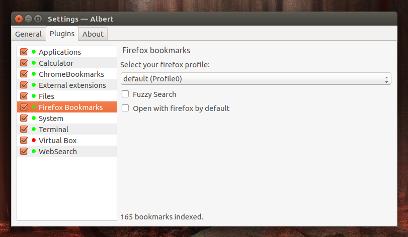Open the firefox profile dropdown
Screen dimensions: 408x237
point(256,79)
